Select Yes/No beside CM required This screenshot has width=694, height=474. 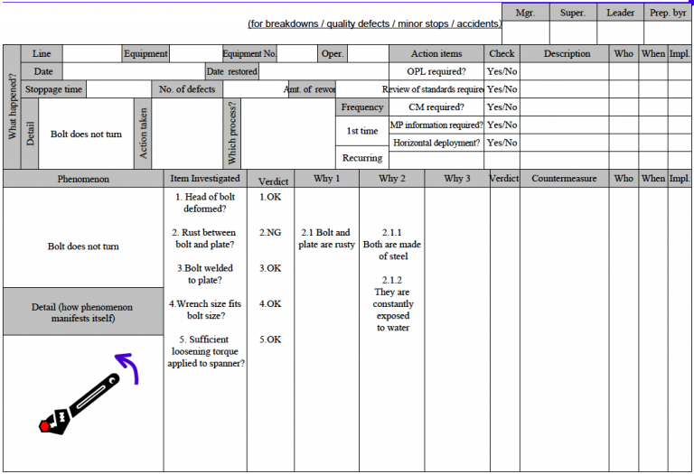point(502,107)
